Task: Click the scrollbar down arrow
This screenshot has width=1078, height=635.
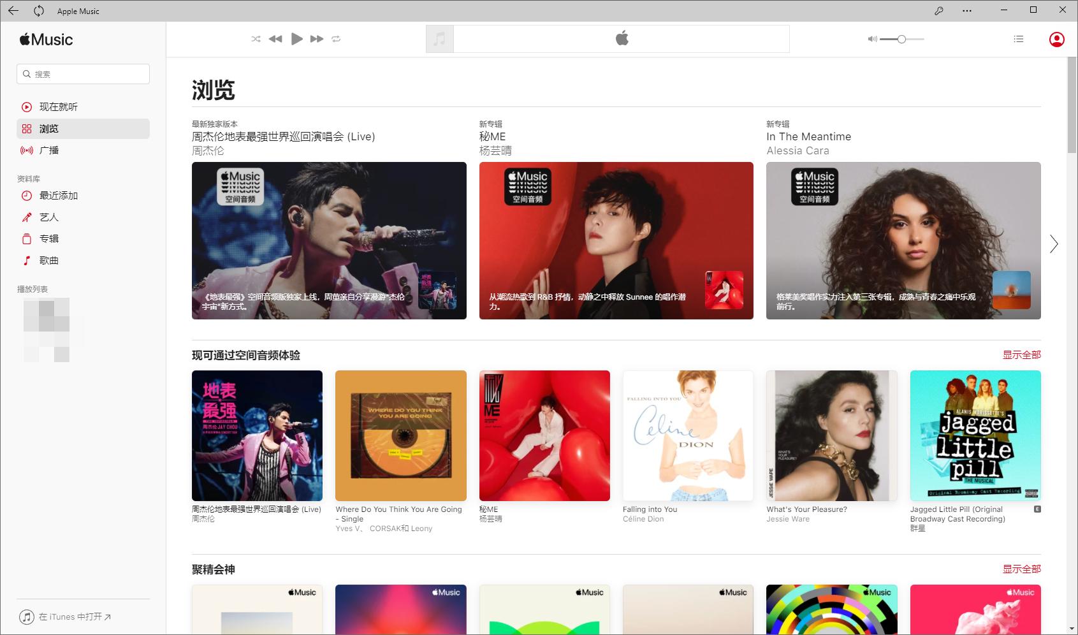Action: point(1072,629)
